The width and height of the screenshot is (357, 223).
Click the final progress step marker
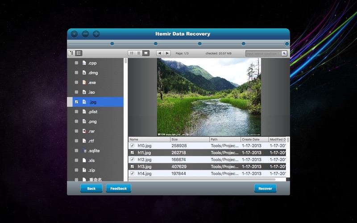287,44
